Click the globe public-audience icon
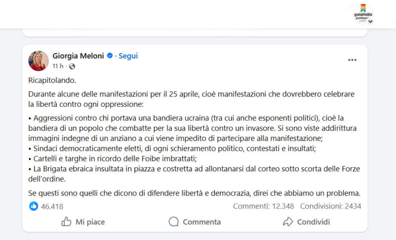This screenshot has width=396, height=240. pos(72,66)
